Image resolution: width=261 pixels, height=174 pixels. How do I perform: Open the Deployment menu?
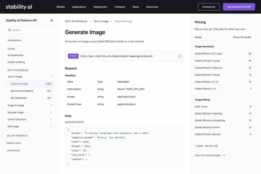coord(100,7)
